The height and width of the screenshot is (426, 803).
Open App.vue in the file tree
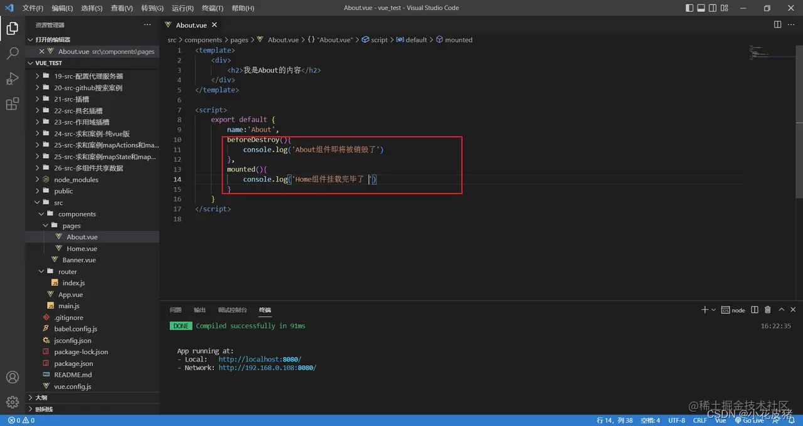pyautogui.click(x=92, y=294)
